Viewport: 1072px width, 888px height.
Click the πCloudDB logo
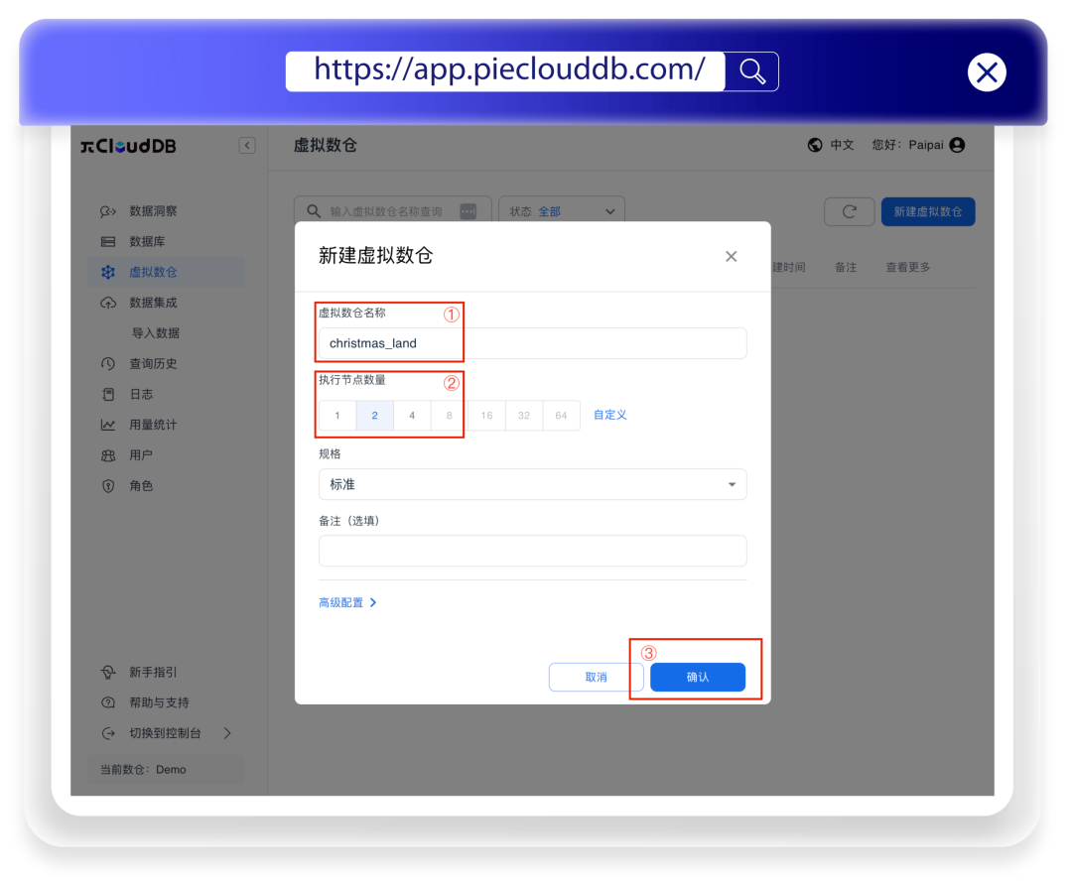pos(128,146)
